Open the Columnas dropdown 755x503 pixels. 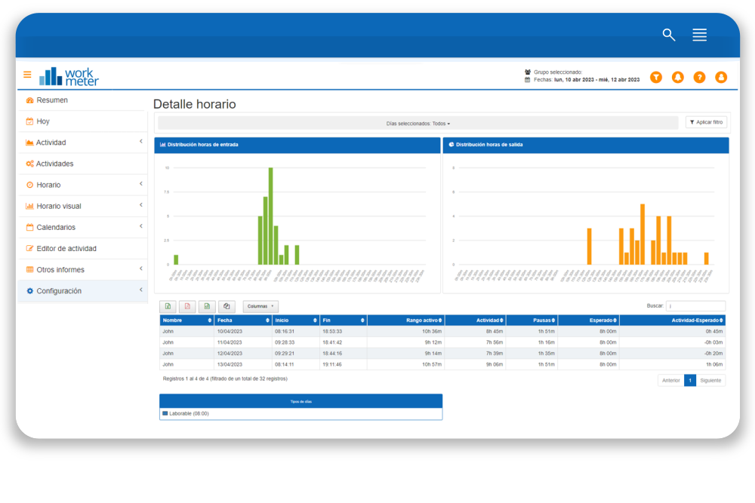coord(260,306)
